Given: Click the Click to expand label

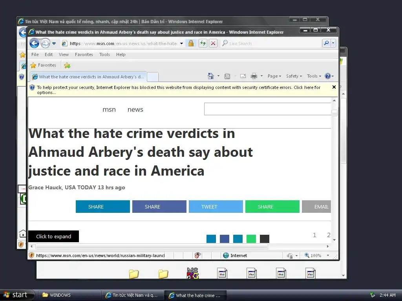Looking at the screenshot, I should pos(53,236).
